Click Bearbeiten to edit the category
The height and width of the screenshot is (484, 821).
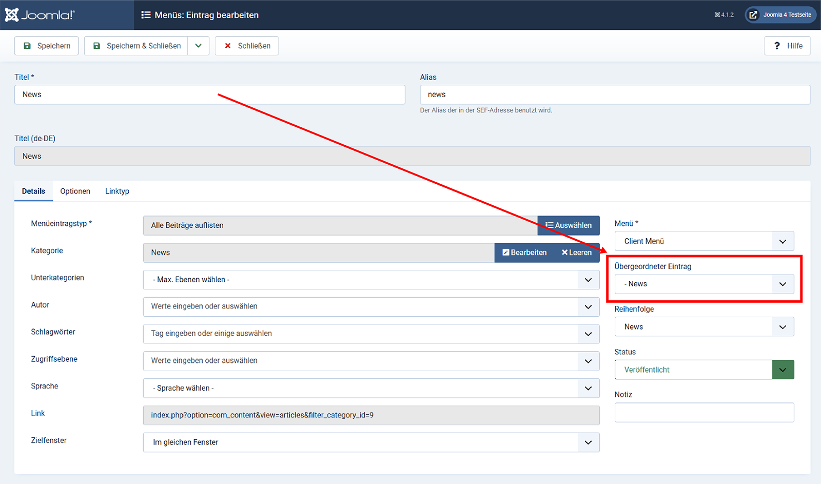[x=524, y=253]
